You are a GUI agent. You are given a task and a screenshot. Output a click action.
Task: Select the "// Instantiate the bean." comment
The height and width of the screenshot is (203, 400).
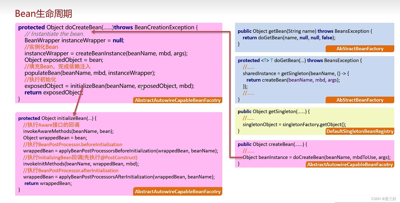pos(54,34)
